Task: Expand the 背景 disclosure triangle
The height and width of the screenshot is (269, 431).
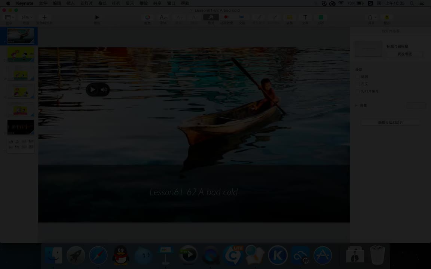Action: [x=356, y=105]
